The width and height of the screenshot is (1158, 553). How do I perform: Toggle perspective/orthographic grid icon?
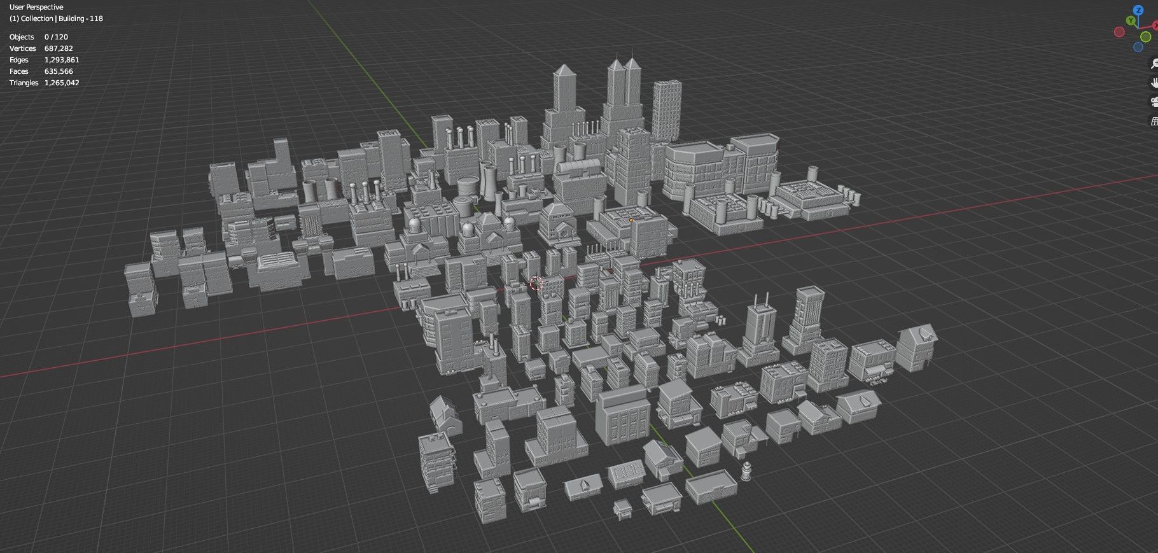1154,121
